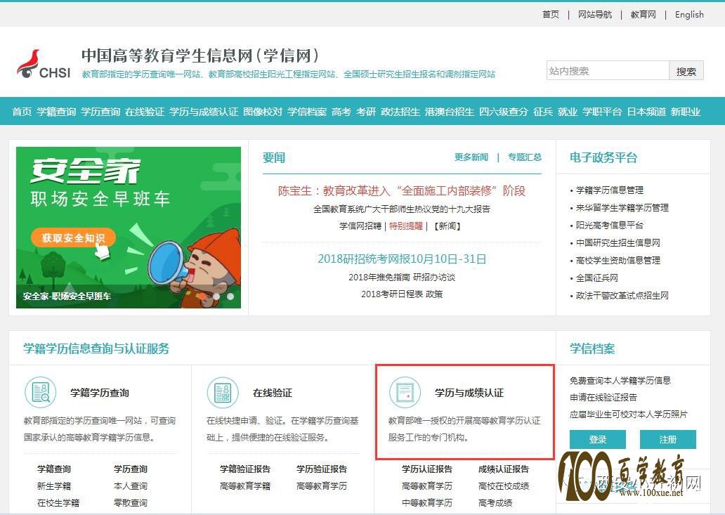Viewport: 725px width, 515px height.
Task: Open 网站导航 in top utility bar
Action: 594,14
